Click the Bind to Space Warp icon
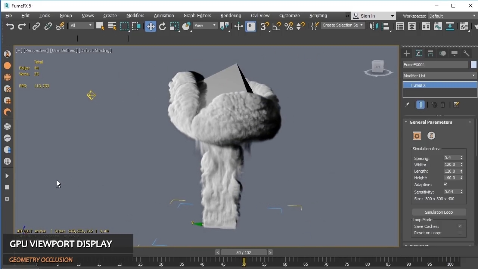Viewport: 478px width, 269px height. pyautogui.click(x=60, y=26)
